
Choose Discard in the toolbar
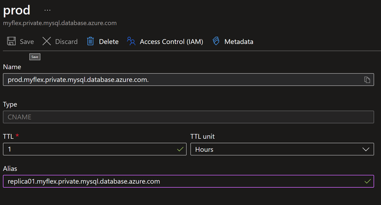(66, 42)
